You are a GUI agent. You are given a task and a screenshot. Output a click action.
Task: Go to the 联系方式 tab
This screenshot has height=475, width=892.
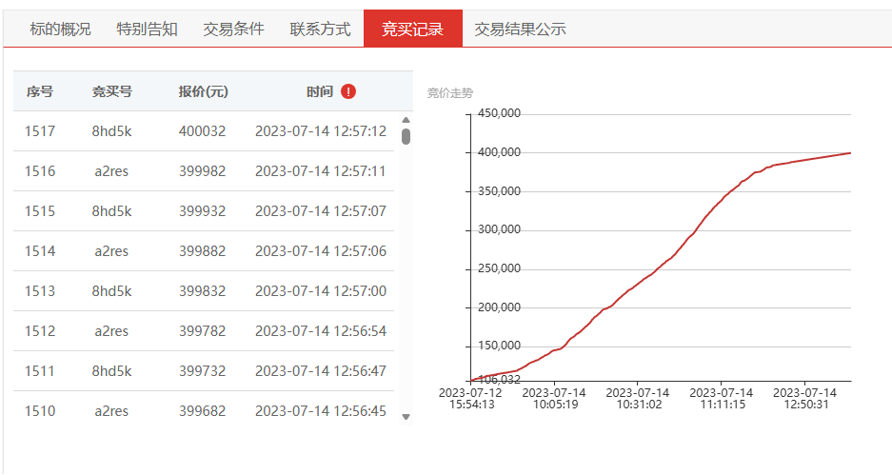click(320, 29)
